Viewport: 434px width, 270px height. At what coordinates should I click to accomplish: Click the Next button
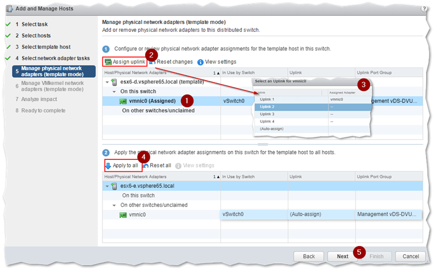tap(343, 257)
